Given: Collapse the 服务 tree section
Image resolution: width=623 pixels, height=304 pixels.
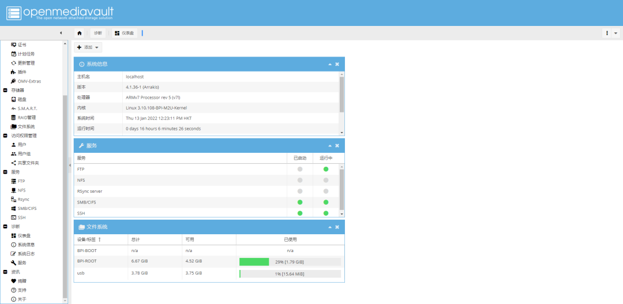Looking at the screenshot, I should tap(5, 172).
